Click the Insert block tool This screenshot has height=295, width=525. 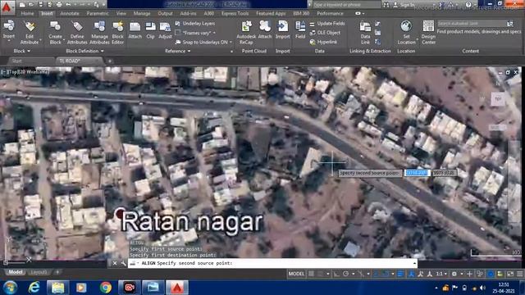[9, 29]
